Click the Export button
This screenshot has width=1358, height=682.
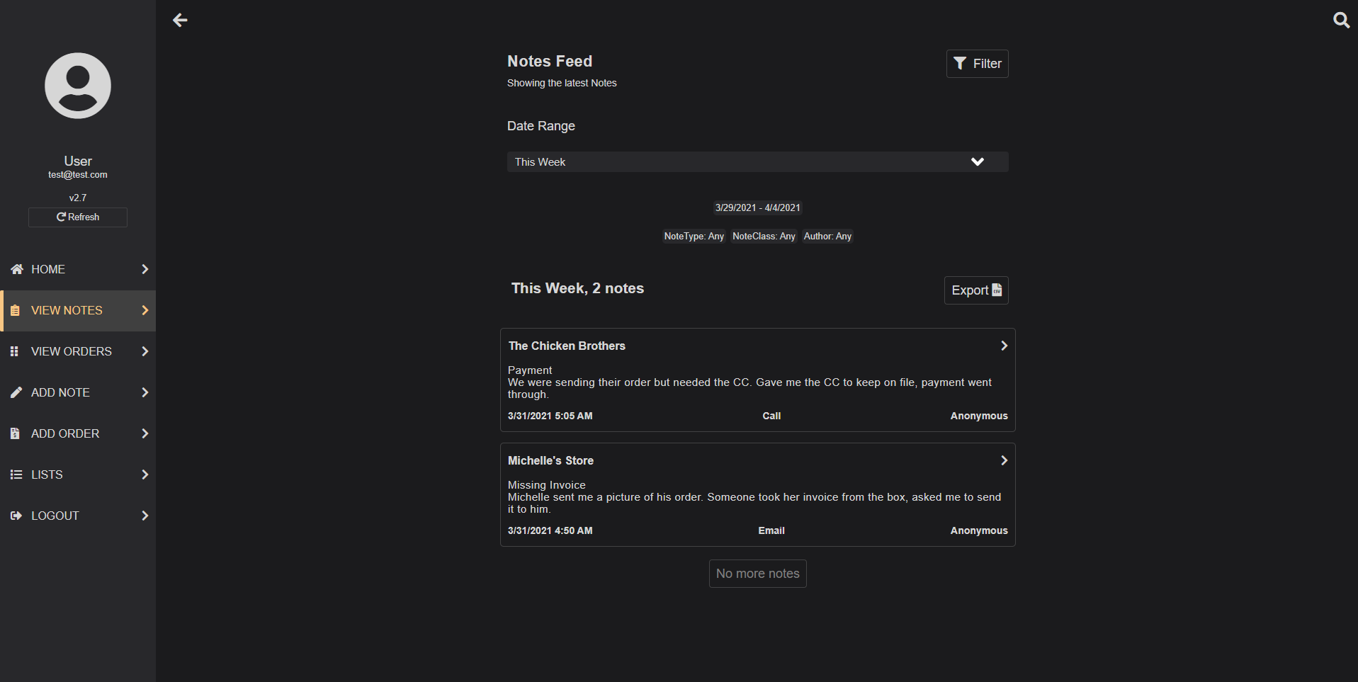[x=976, y=290]
